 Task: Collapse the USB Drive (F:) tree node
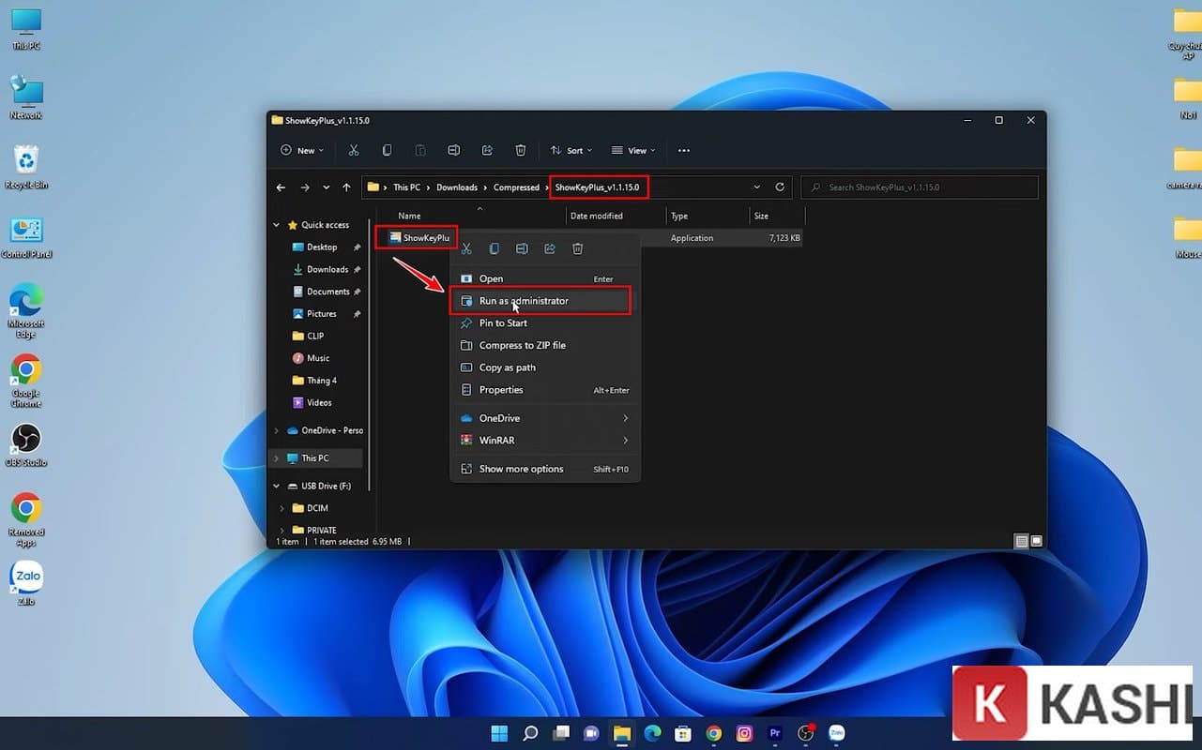point(276,486)
